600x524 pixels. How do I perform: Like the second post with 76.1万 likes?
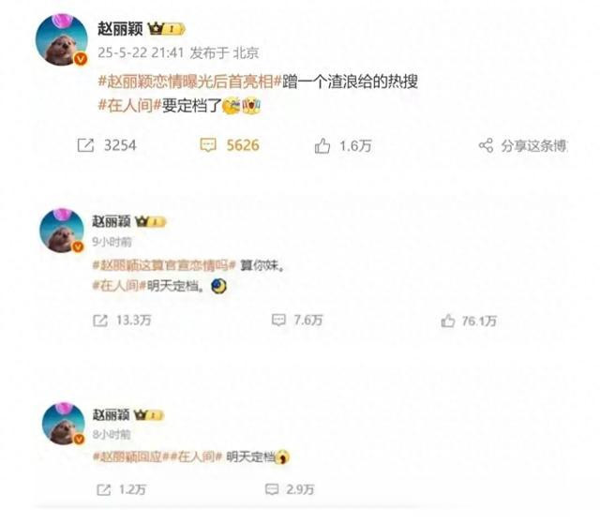pos(448,321)
